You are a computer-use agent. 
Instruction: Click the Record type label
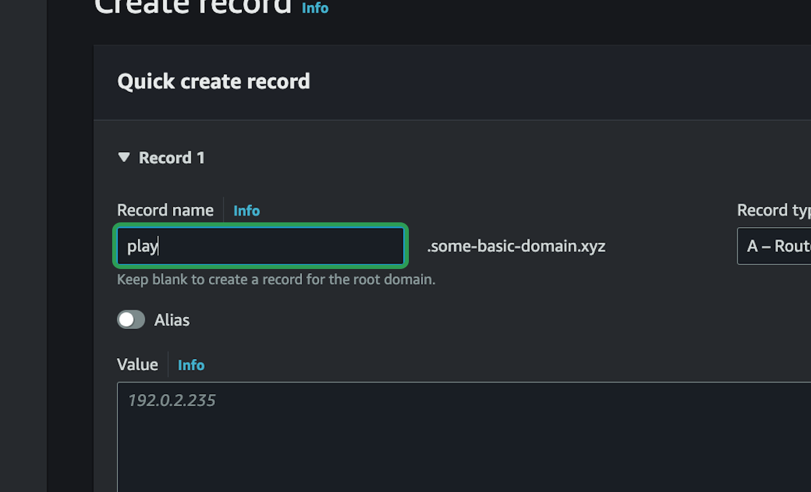coord(774,210)
